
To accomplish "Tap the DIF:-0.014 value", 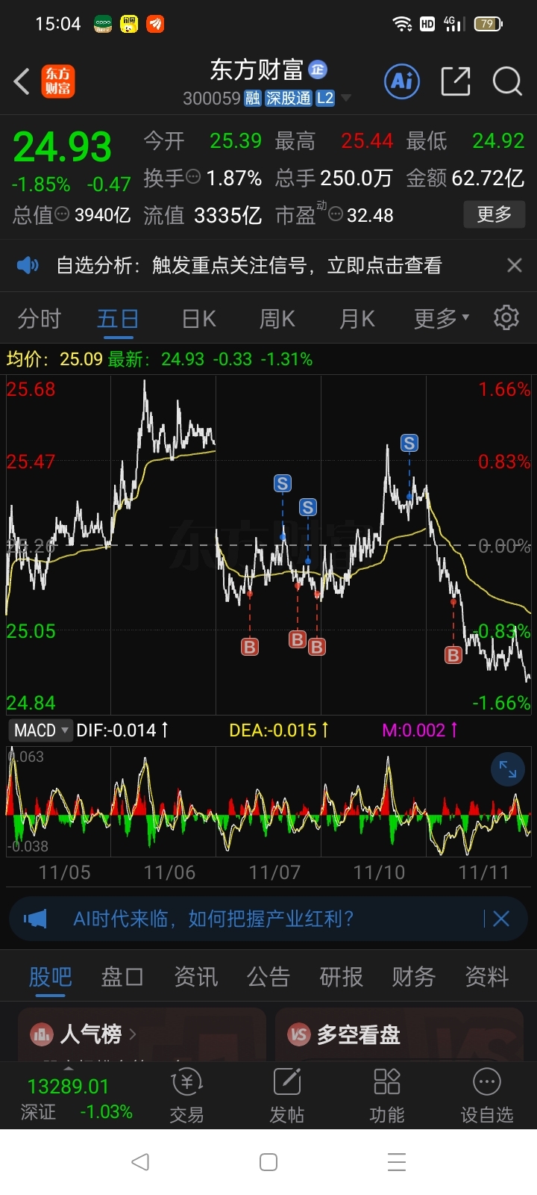I will (116, 730).
